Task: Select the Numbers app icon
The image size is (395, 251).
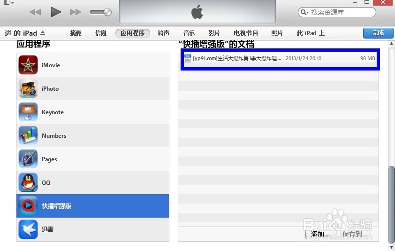Action: tap(28, 135)
